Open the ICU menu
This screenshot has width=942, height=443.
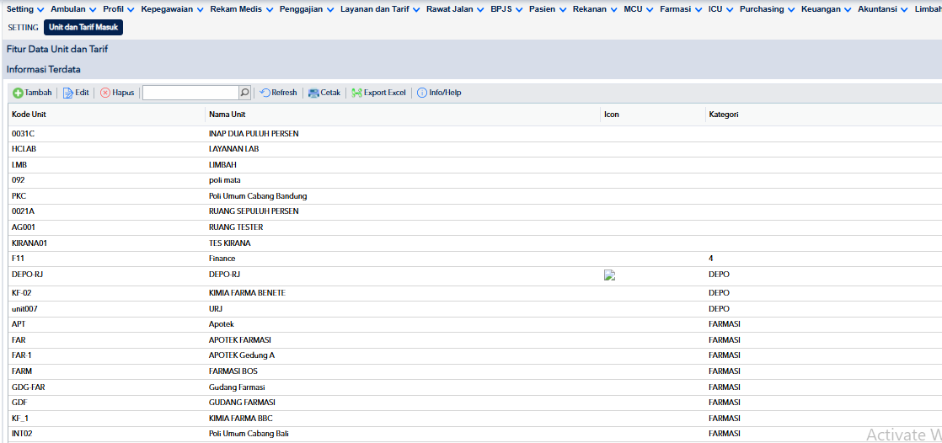coord(721,9)
